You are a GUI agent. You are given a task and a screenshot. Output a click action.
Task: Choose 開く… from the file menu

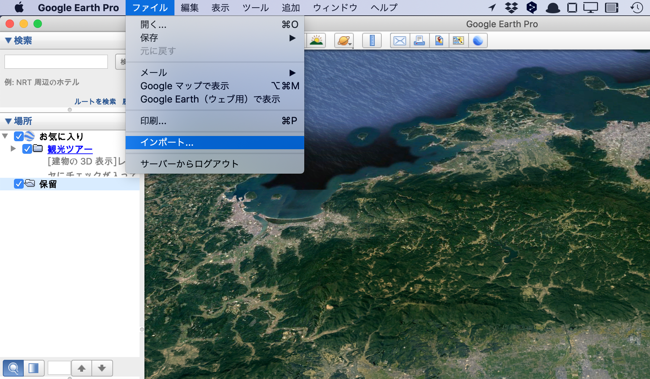[x=215, y=24]
